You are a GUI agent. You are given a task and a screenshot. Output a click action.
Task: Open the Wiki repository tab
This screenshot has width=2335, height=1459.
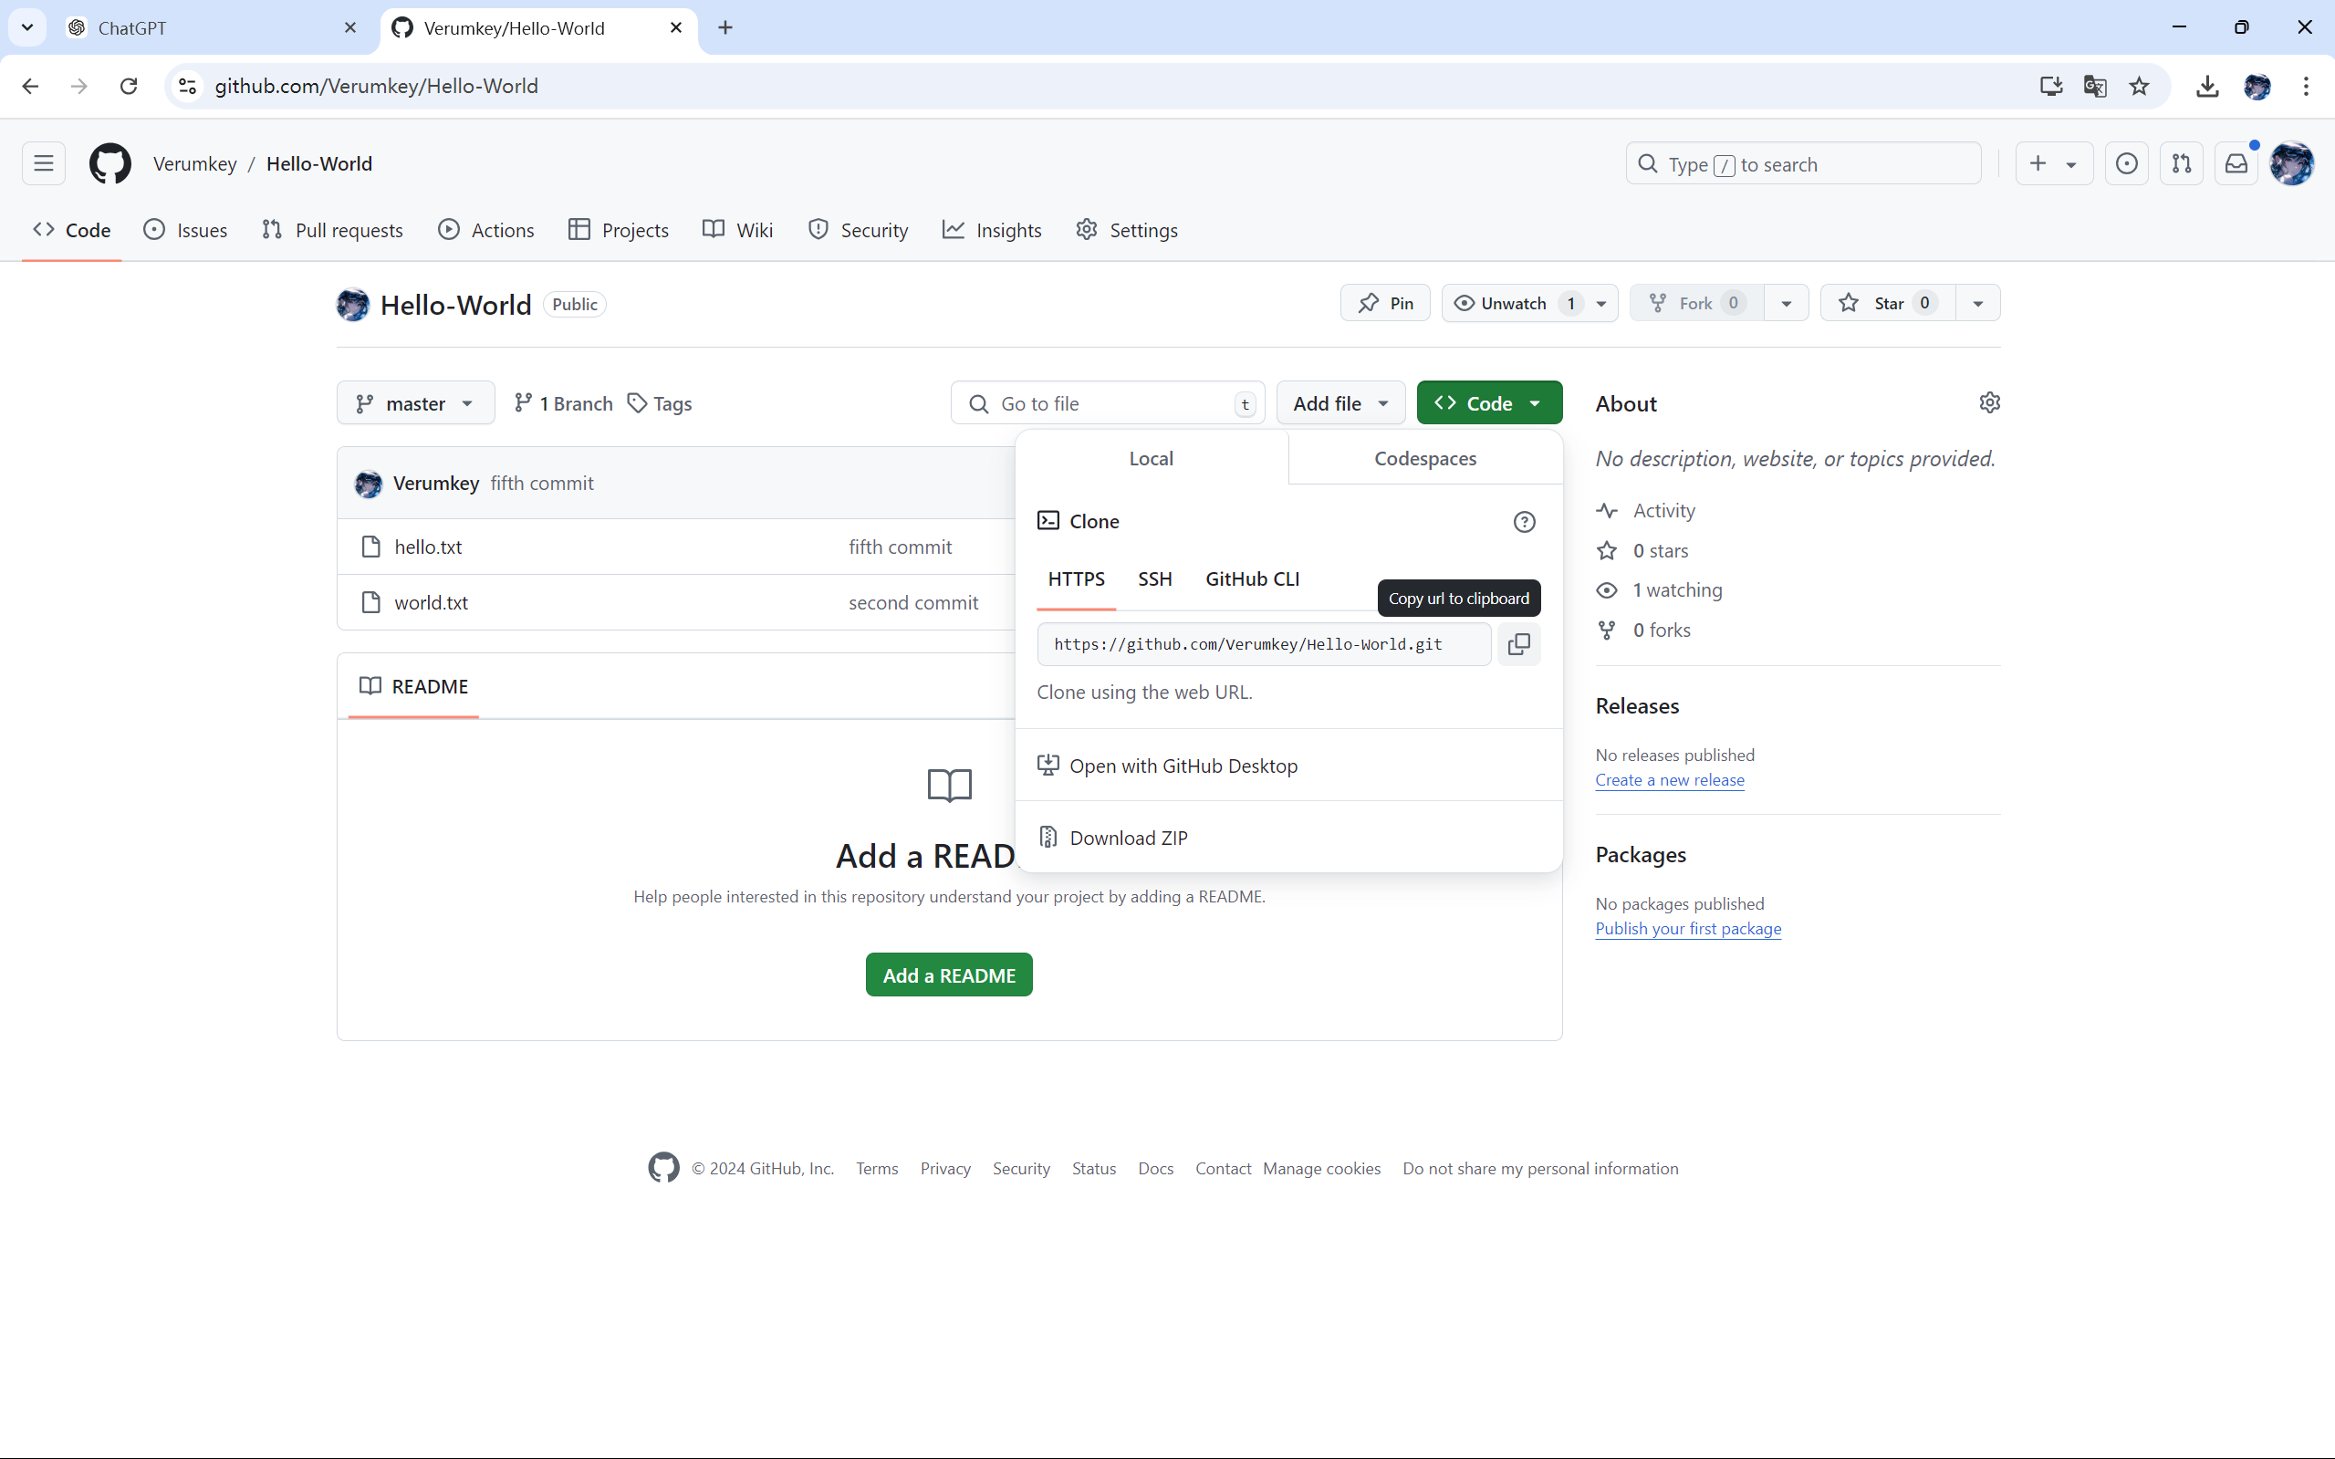738,230
